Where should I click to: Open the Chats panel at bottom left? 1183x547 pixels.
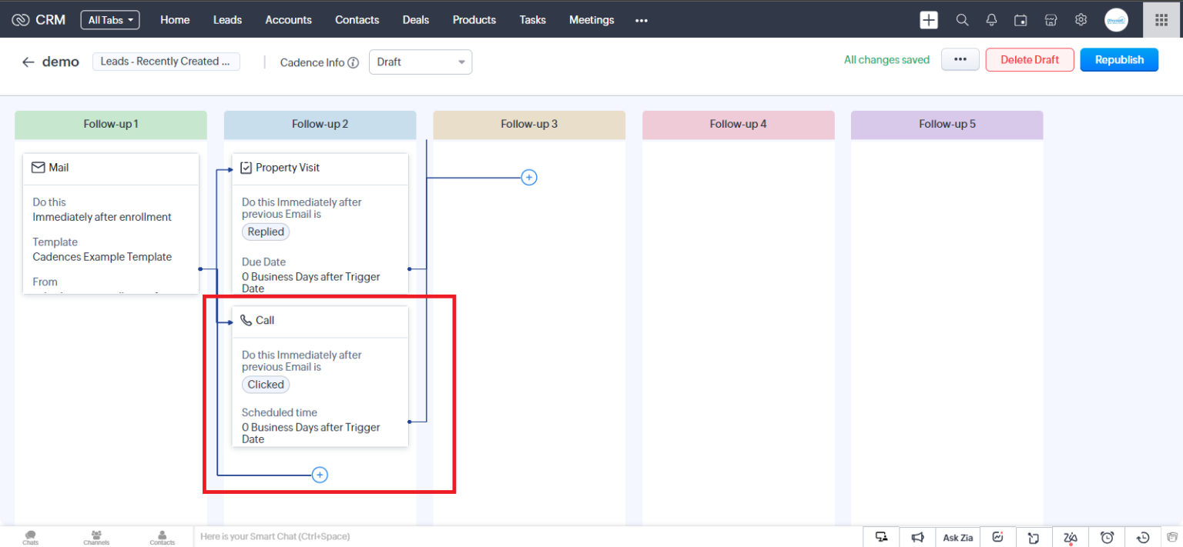[30, 536]
